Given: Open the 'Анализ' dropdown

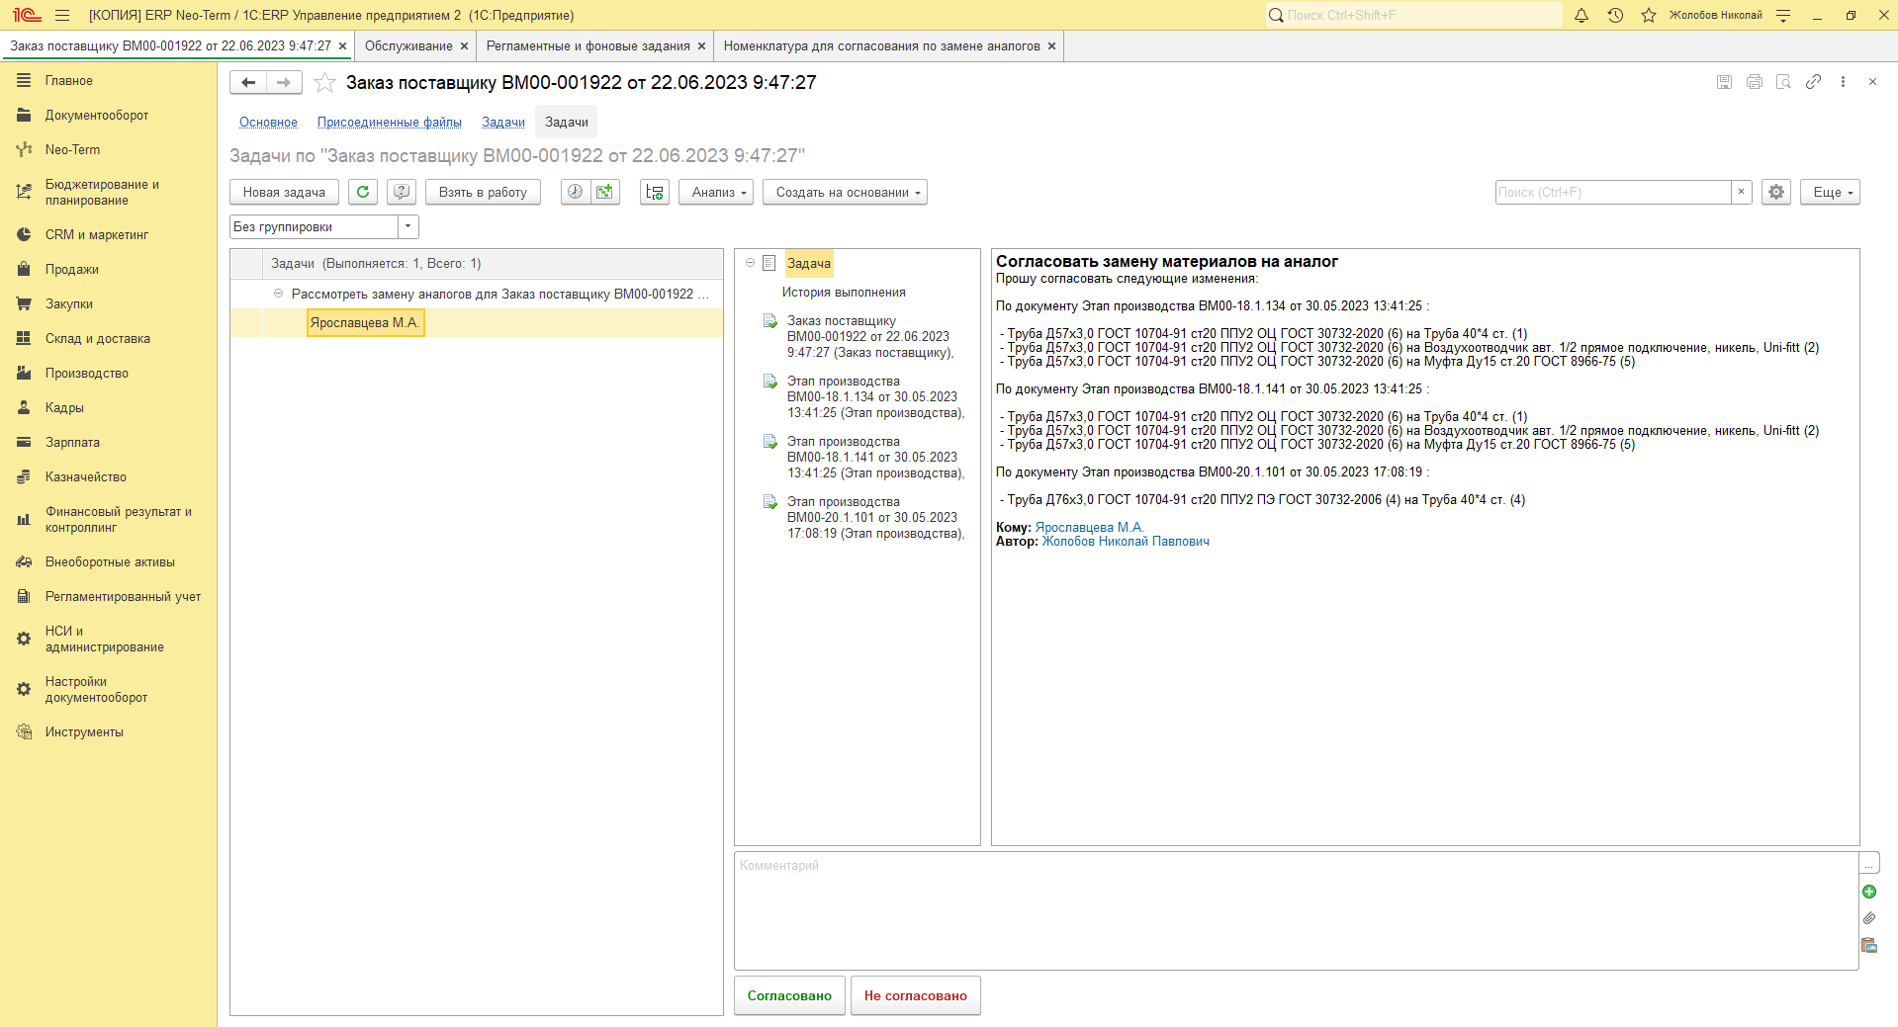Looking at the screenshot, I should coord(716,192).
